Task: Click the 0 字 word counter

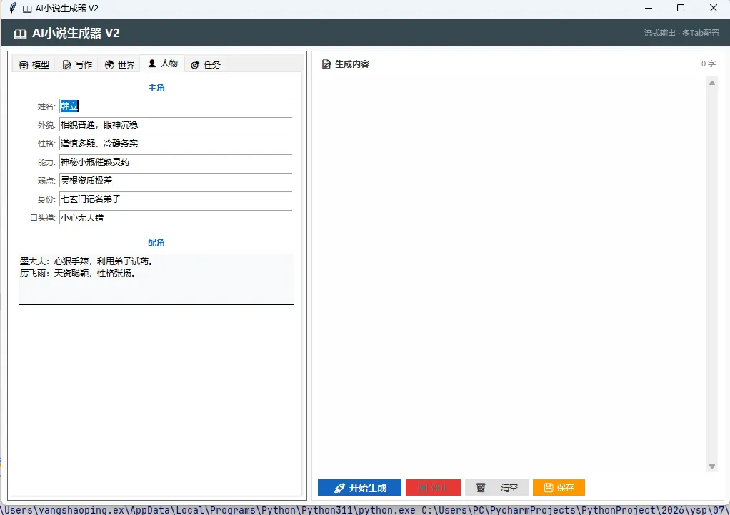Action: tap(708, 64)
